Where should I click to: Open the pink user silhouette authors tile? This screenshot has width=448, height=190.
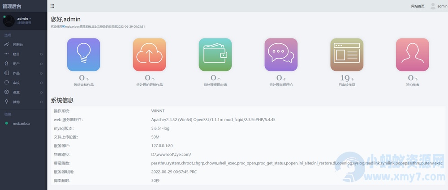coord(413,55)
